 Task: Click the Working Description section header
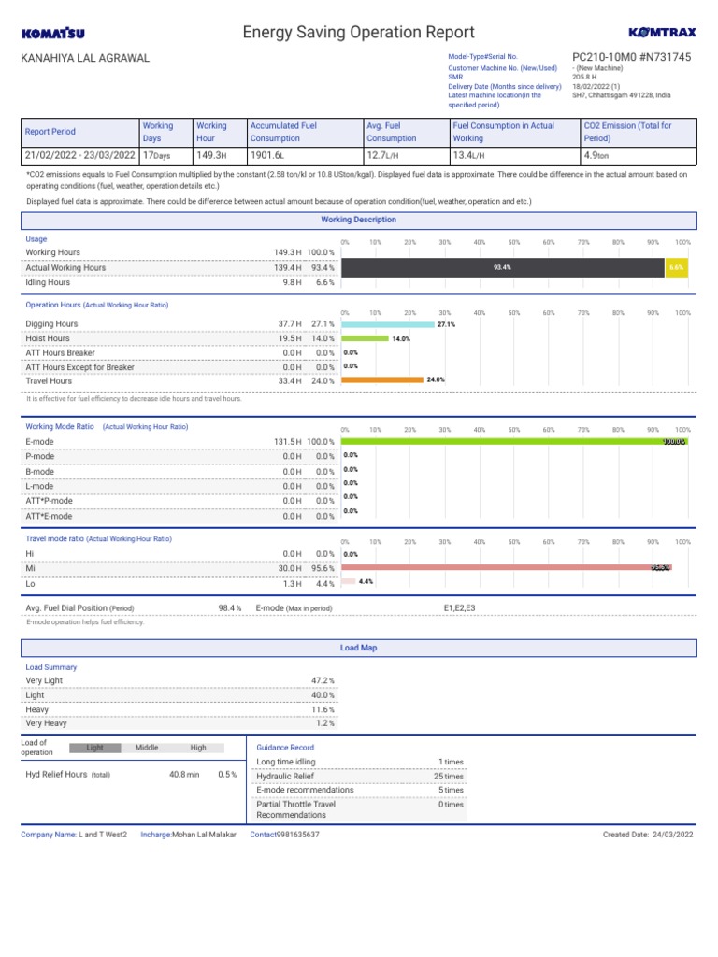pyautogui.click(x=358, y=220)
